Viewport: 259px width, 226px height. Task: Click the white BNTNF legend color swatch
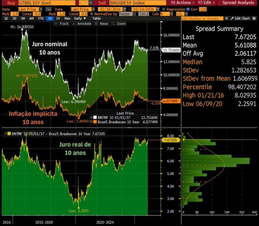(95, 117)
